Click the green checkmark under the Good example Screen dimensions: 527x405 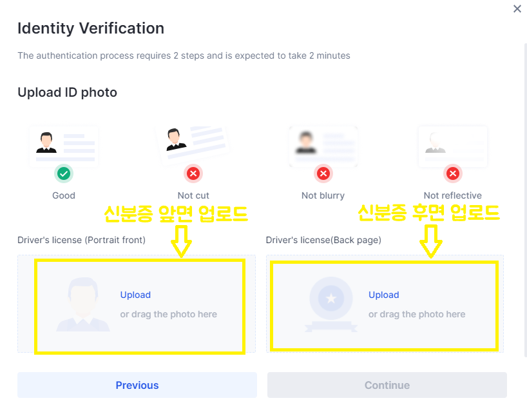click(x=63, y=173)
